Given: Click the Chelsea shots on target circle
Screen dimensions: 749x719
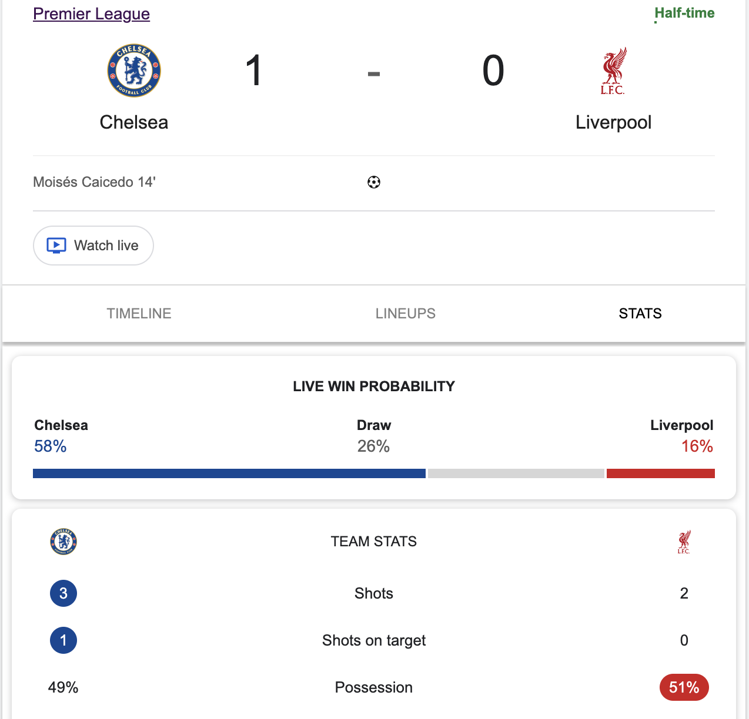Looking at the screenshot, I should pyautogui.click(x=63, y=640).
